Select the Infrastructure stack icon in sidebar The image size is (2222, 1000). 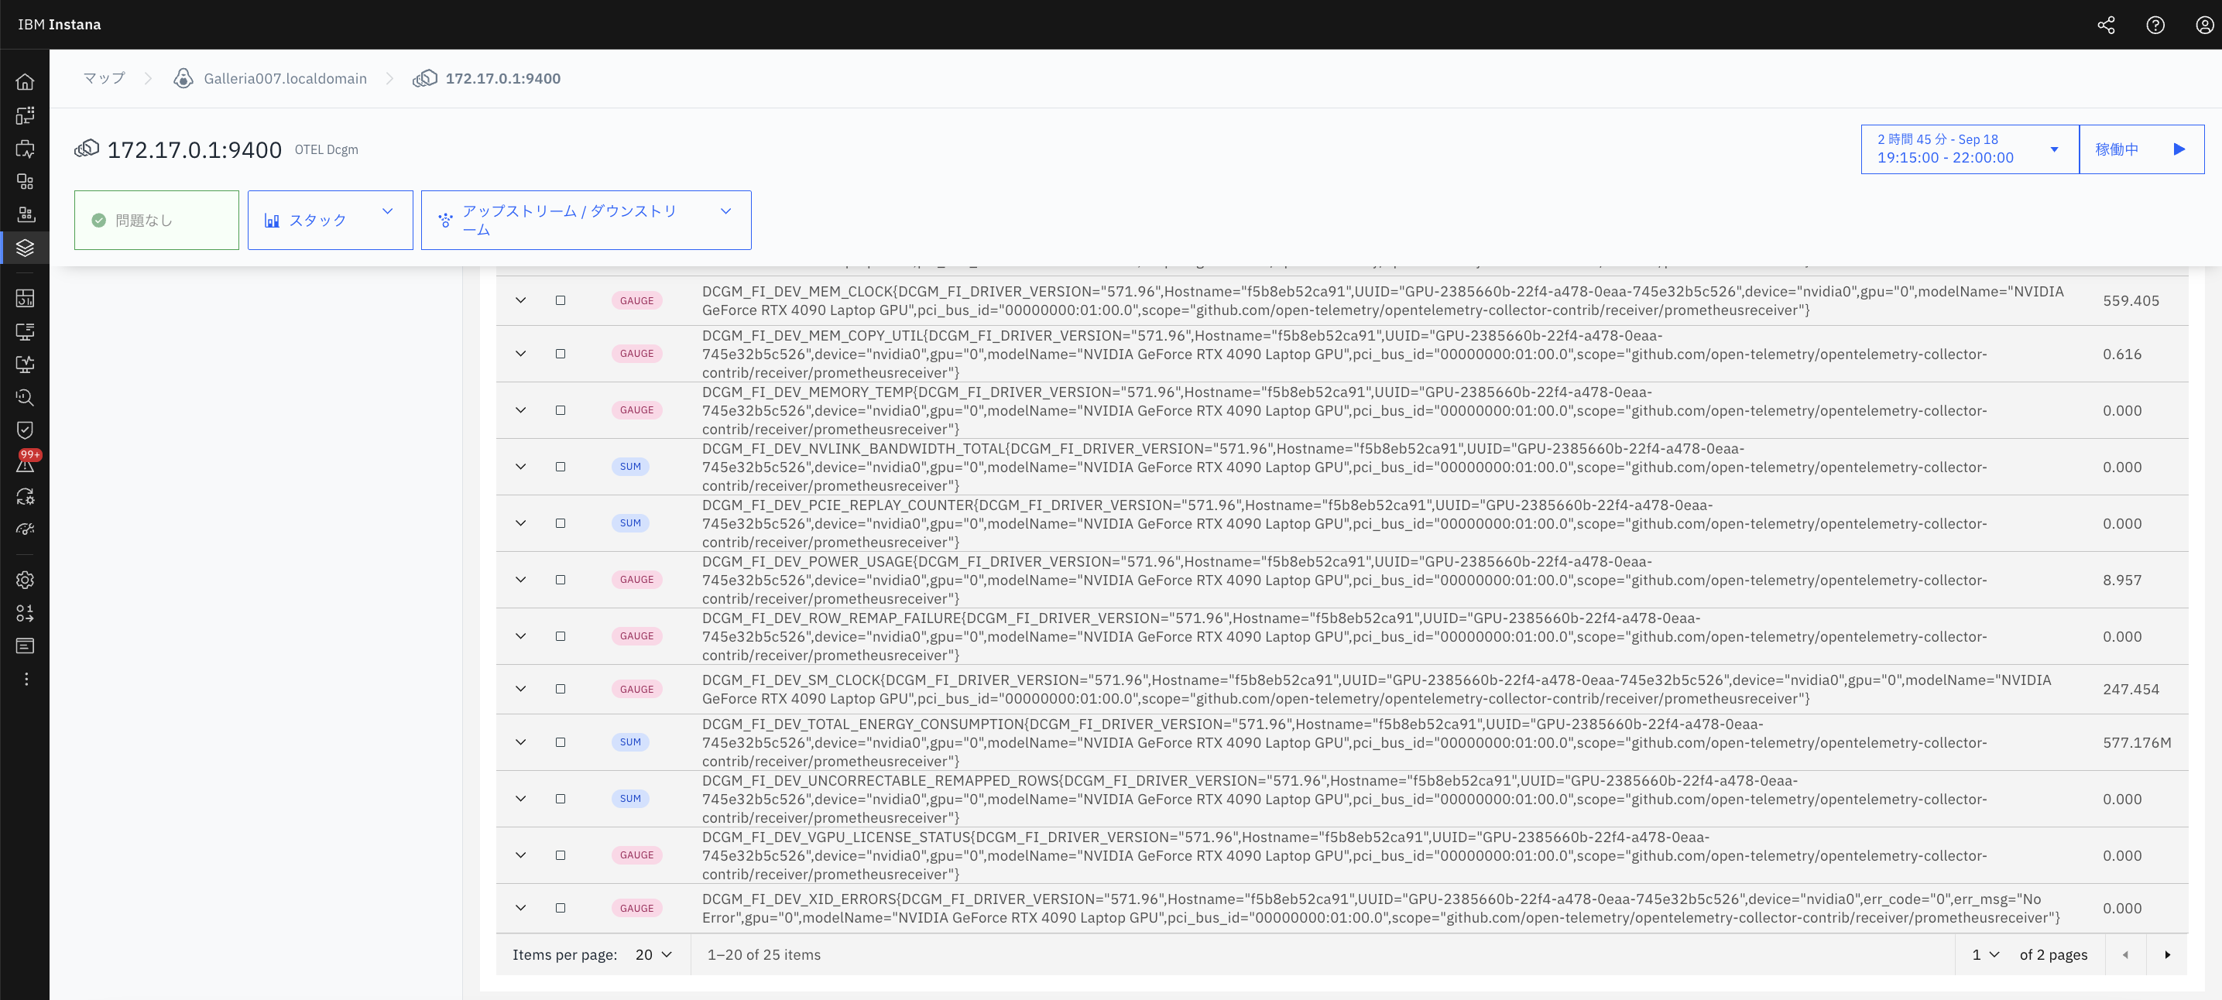point(25,248)
